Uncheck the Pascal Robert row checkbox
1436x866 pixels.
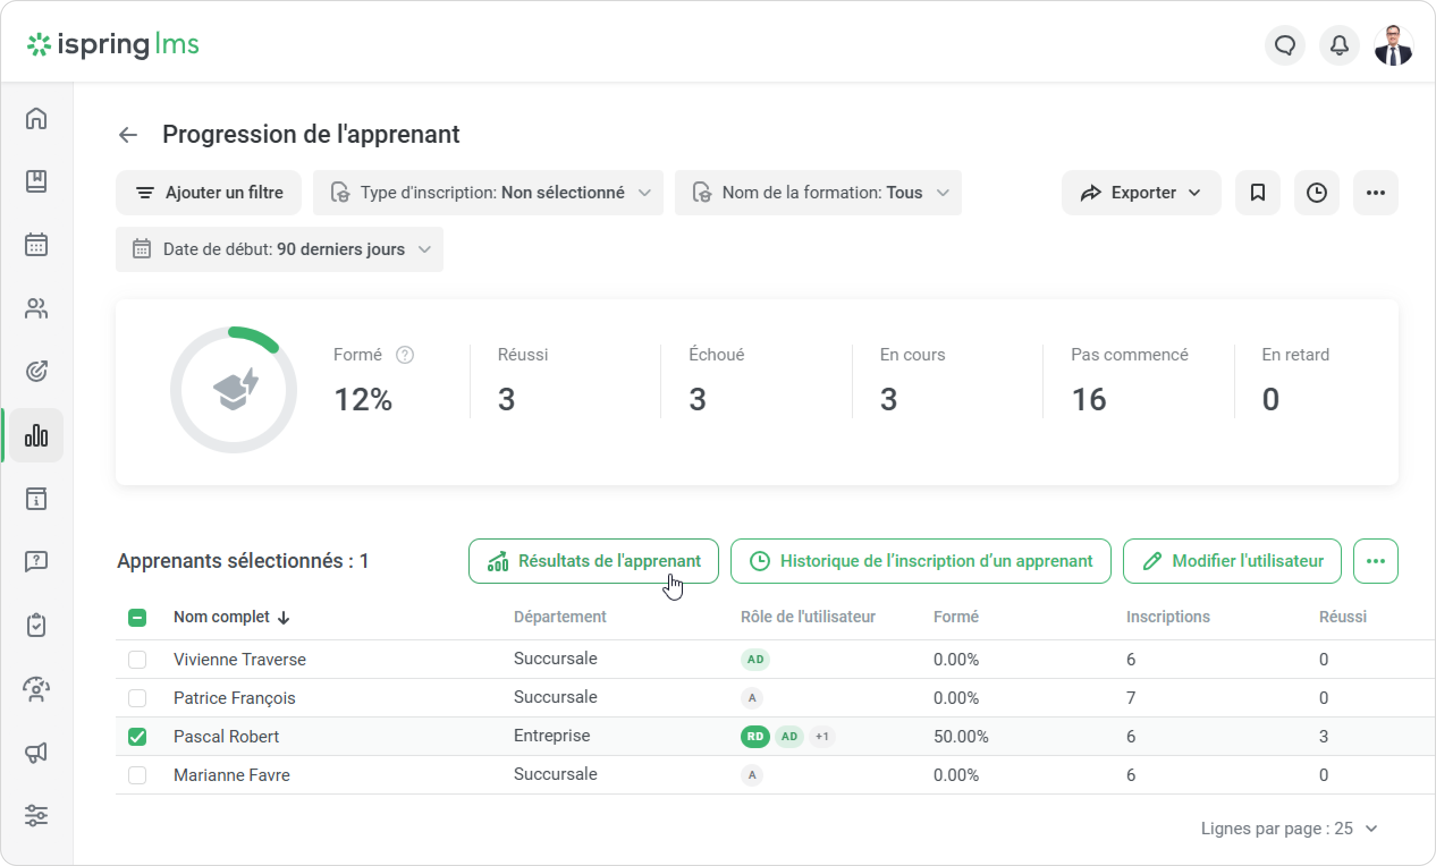[x=137, y=737]
